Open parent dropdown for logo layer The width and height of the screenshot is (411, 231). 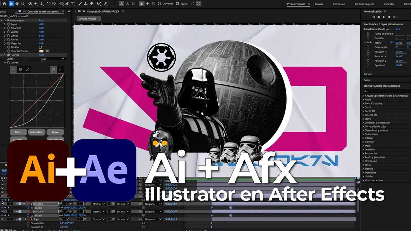pyautogui.click(x=153, y=219)
